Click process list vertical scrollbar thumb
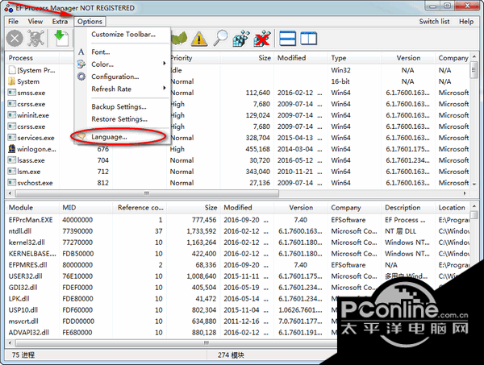 (474, 70)
